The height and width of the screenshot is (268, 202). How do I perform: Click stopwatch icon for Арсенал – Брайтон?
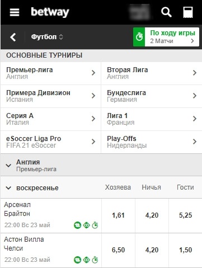click(95, 225)
